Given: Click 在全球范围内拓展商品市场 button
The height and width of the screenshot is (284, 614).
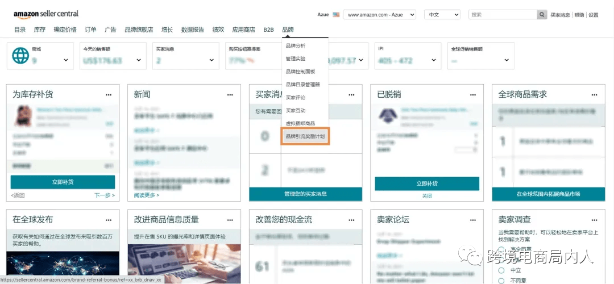Looking at the screenshot, I should (548, 194).
